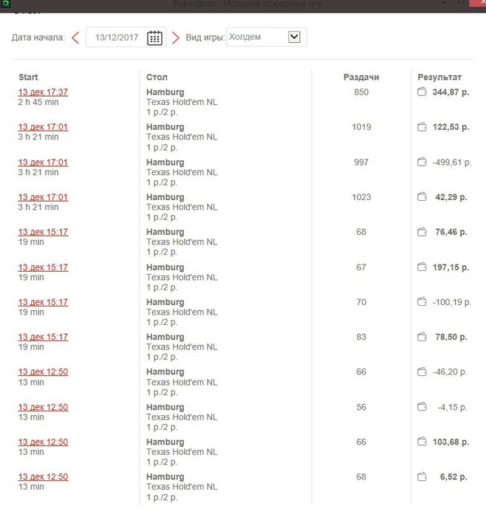This screenshot has height=517, width=486.
Task: Open 13 дек 17:01 link for 1019 hands row
Action: [x=43, y=127]
